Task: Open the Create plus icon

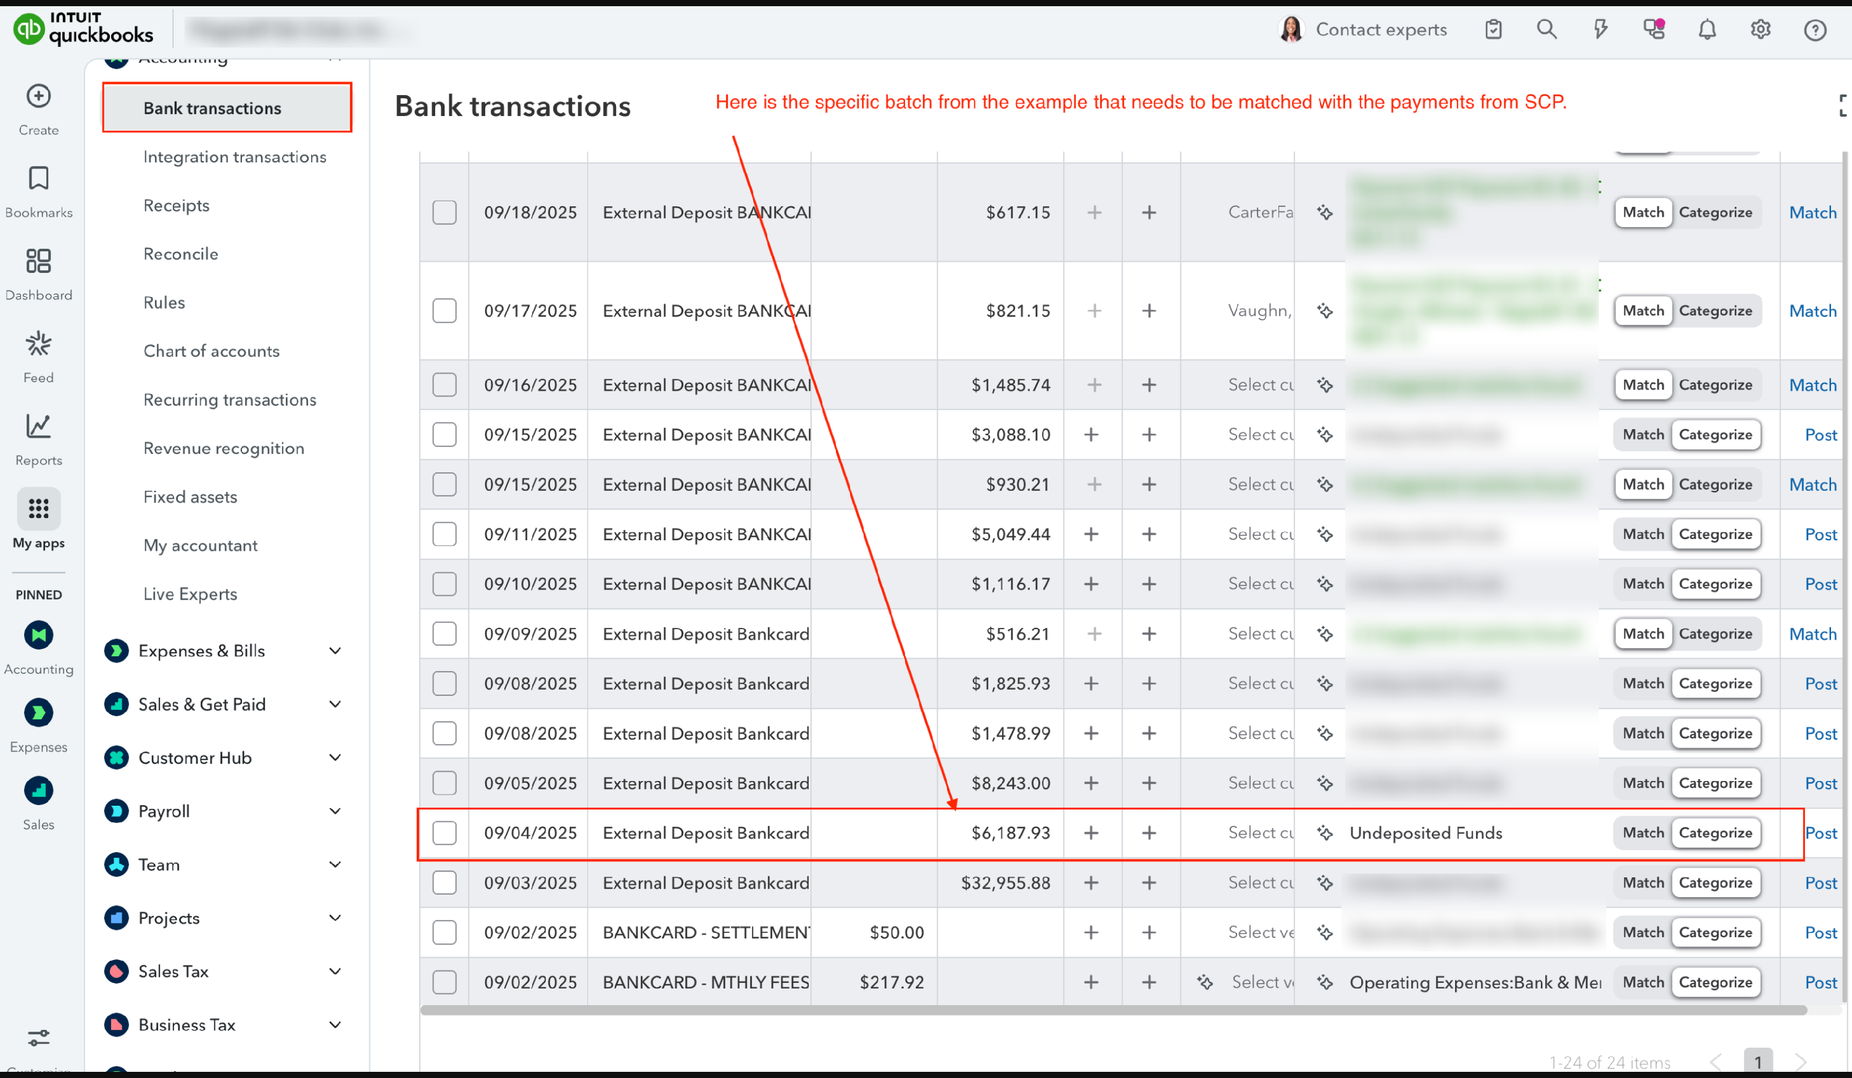Action: pos(38,96)
